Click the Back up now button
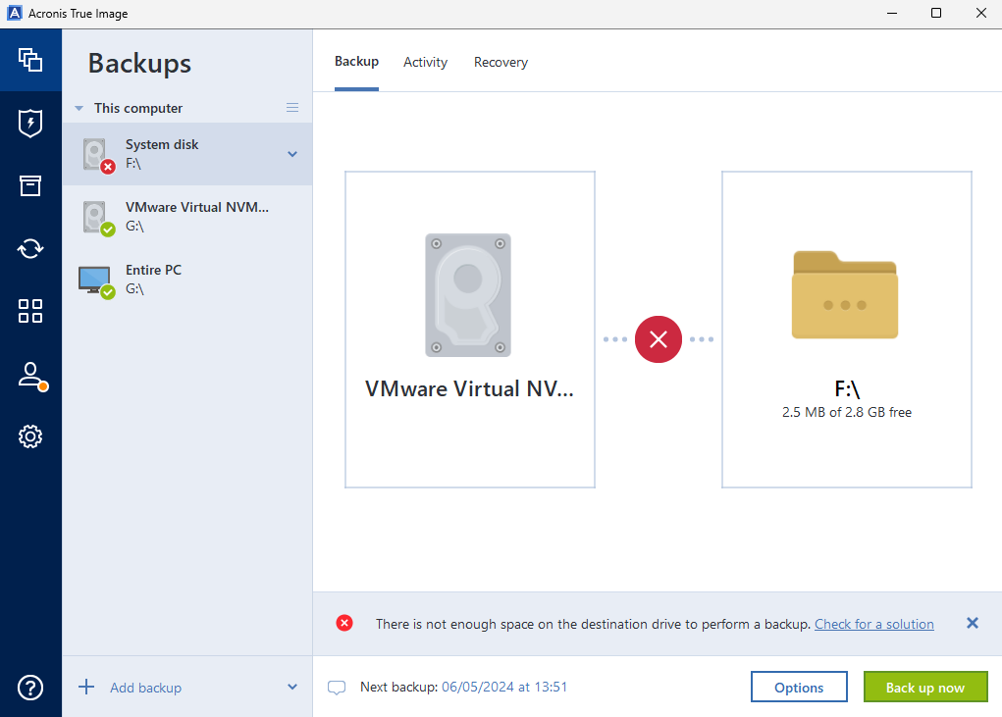This screenshot has width=1002, height=717. (924, 688)
